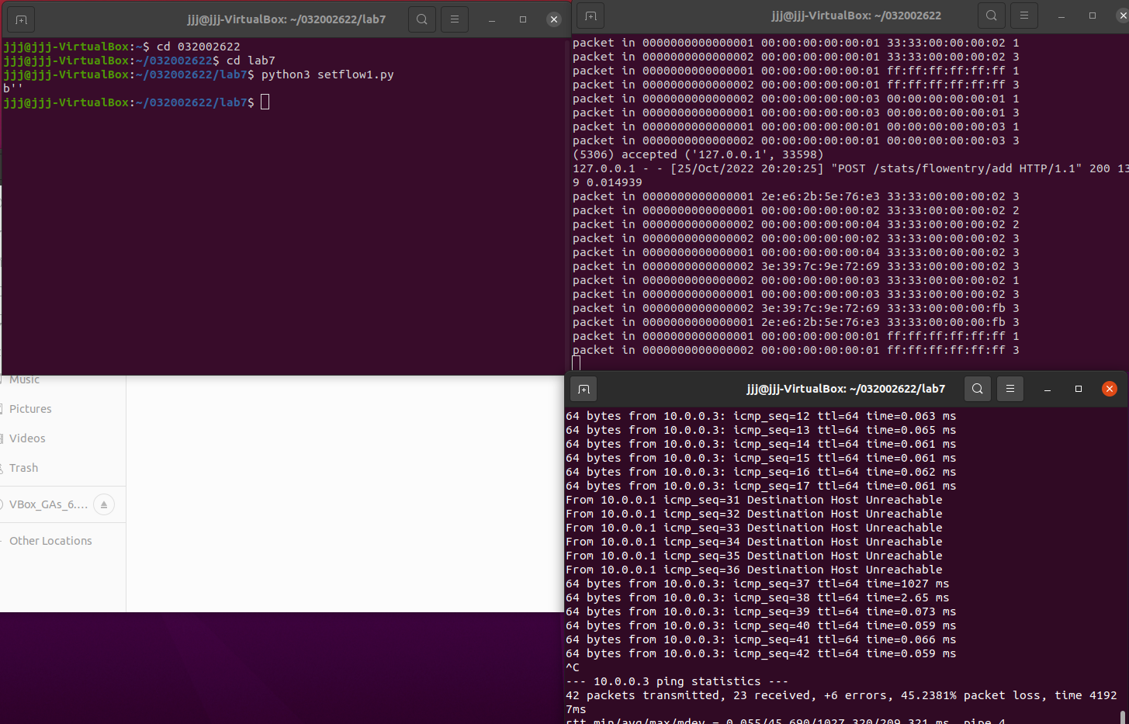
Task: Minimize the top-left lab7 terminal window
Action: point(492,19)
